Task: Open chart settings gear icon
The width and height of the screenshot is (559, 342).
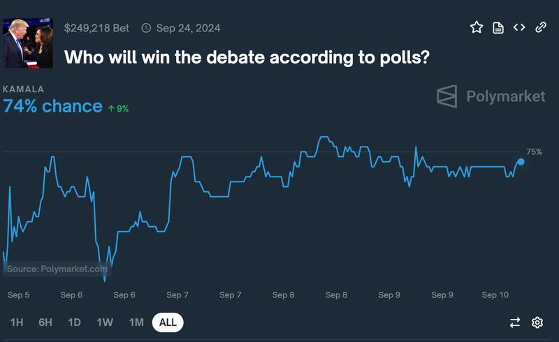Action: pos(537,322)
